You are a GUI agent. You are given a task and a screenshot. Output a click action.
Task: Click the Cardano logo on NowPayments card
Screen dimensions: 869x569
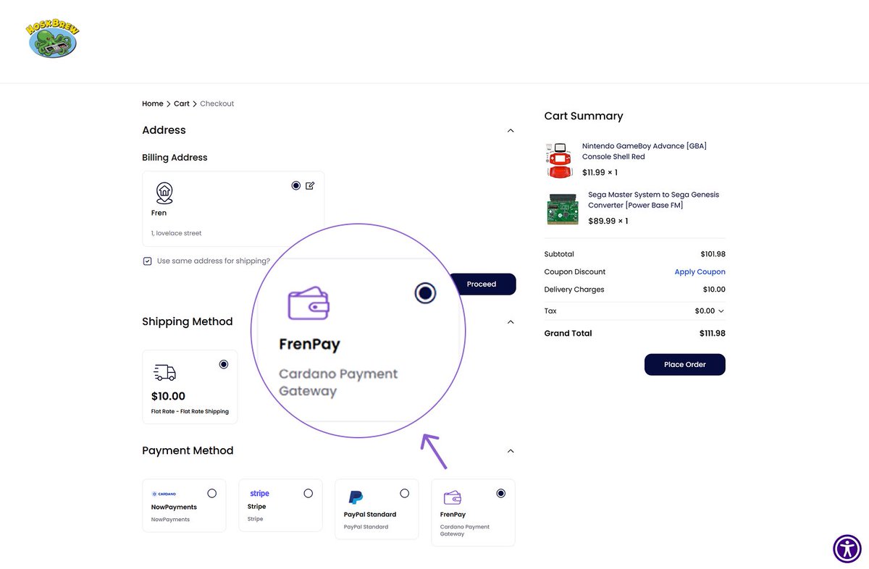click(164, 494)
